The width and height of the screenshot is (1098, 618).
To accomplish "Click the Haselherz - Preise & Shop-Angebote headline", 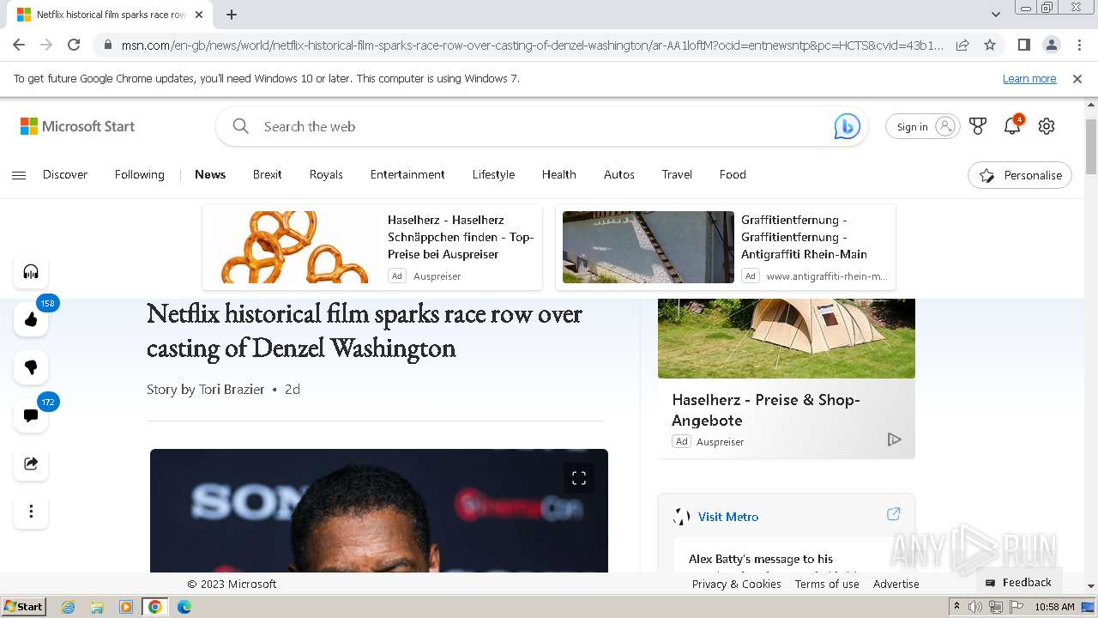I will [766, 410].
